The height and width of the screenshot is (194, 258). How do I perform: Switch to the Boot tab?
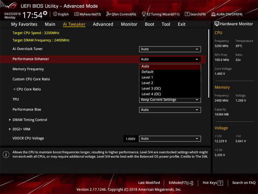click(149, 24)
